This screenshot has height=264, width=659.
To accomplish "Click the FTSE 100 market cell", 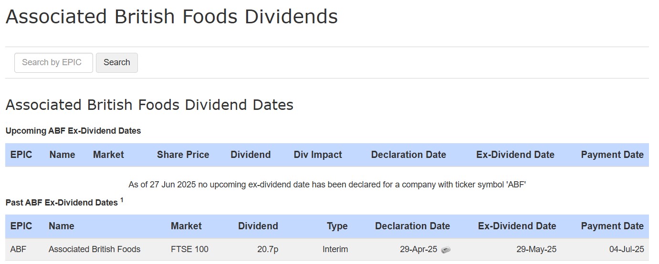I will pyautogui.click(x=189, y=249).
